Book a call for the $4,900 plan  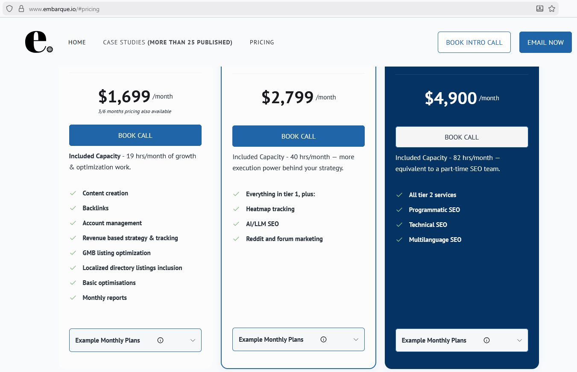coord(462,137)
